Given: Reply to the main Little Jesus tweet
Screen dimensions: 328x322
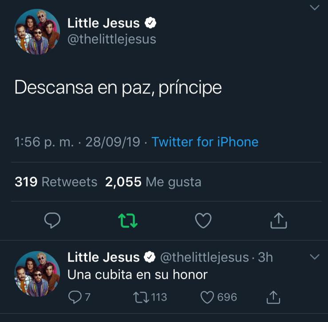Looking at the screenshot, I should [52, 220].
